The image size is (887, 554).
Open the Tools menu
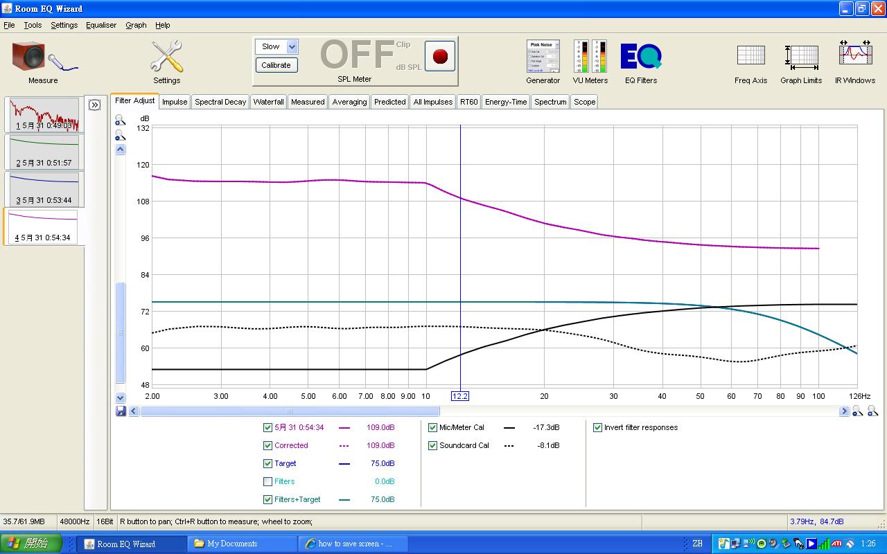click(33, 25)
